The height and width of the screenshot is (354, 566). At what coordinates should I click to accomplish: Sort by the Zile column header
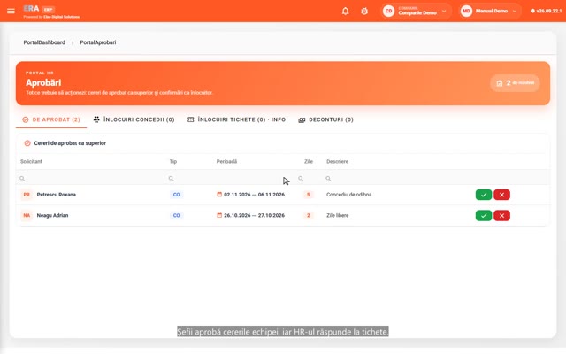(x=309, y=161)
